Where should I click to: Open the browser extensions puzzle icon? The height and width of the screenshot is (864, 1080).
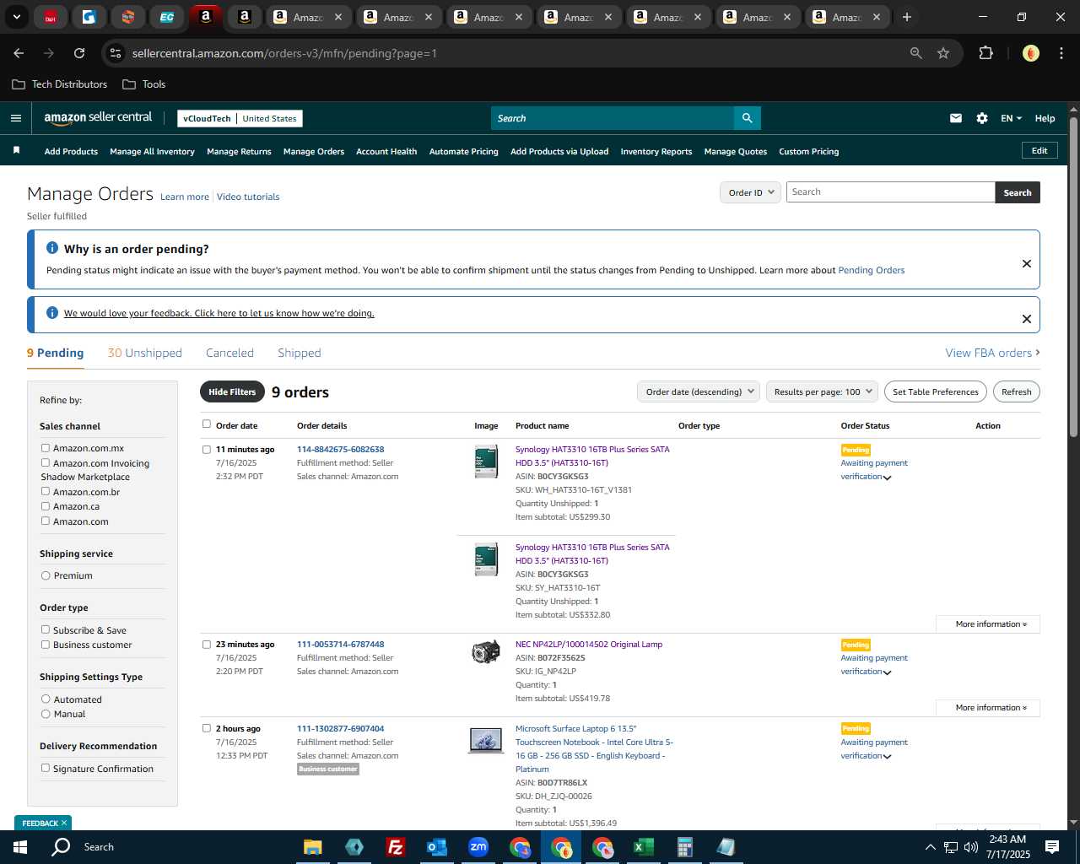985,53
